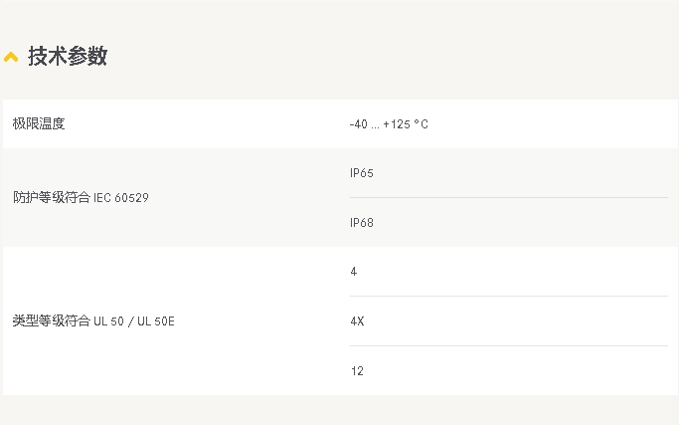The height and width of the screenshot is (425, 679).
Task: Click the -40 ... +125 °C value
Action: coord(389,124)
